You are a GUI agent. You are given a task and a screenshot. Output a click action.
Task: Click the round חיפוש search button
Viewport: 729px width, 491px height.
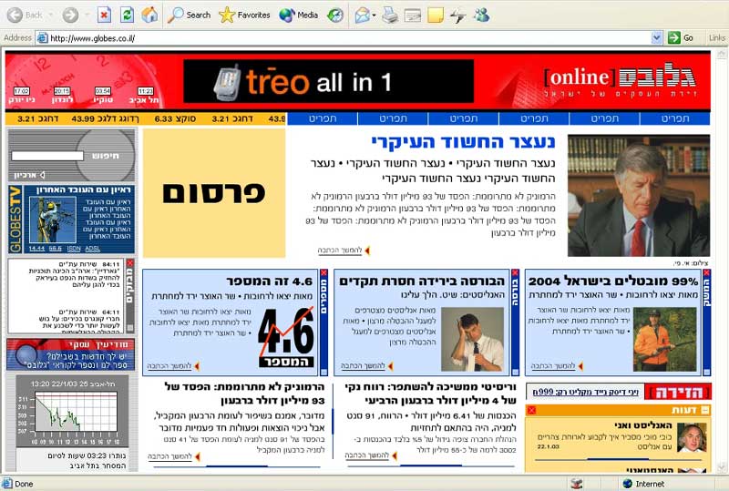click(106, 155)
